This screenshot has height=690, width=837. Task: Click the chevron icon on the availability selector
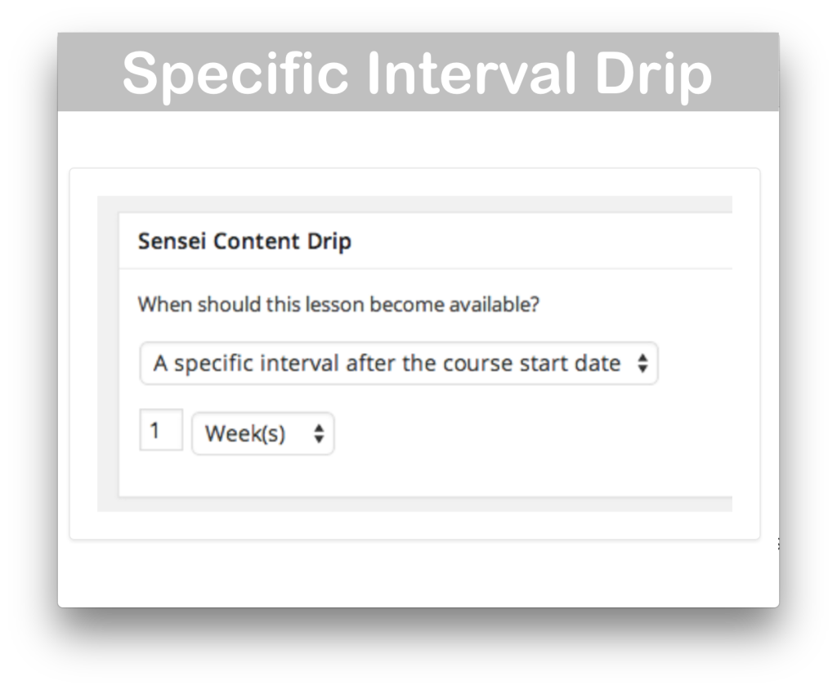coord(644,363)
